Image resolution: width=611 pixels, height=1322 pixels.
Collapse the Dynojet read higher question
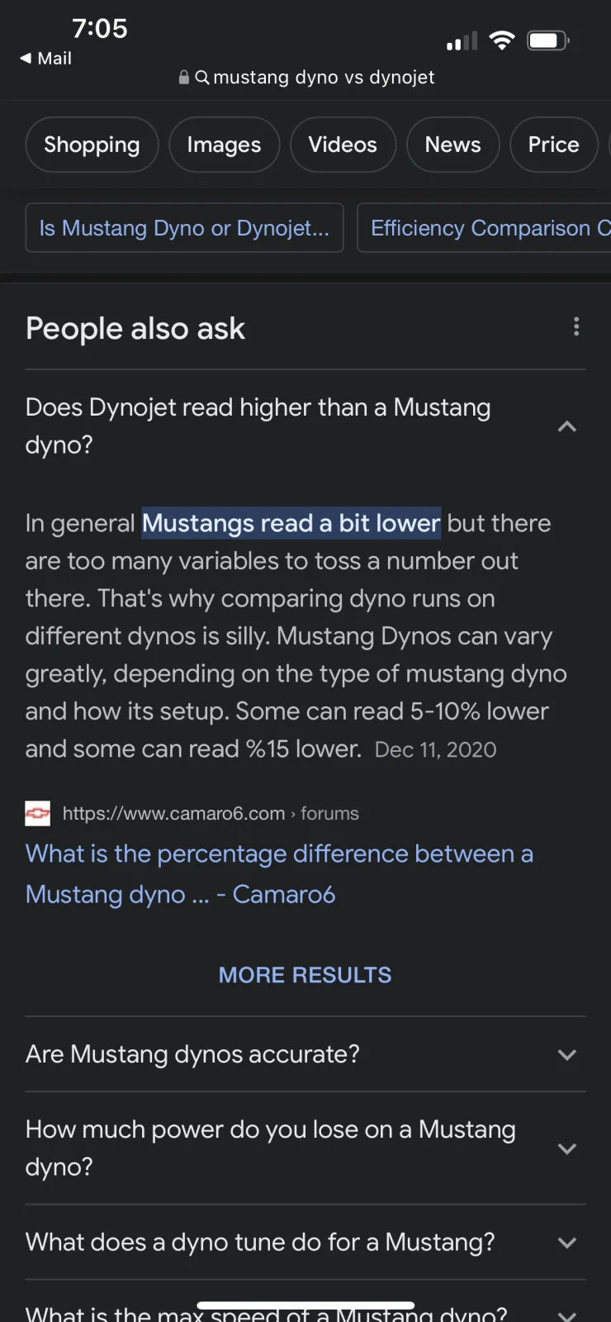[566, 426]
